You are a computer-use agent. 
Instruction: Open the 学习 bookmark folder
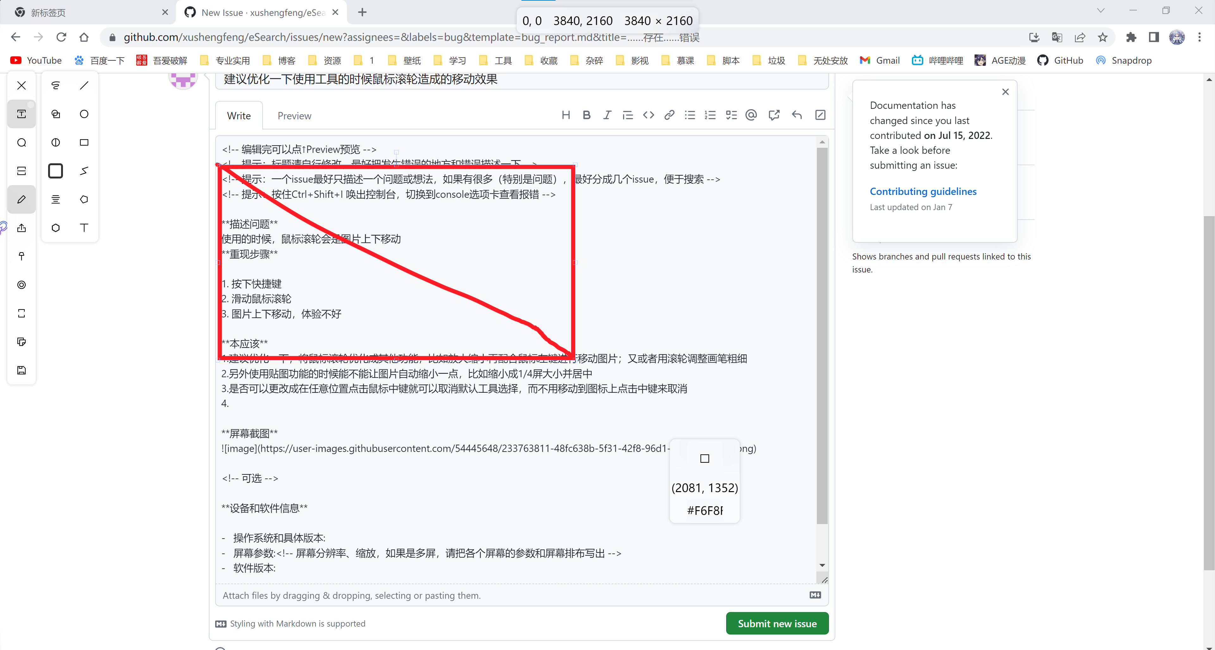[x=450, y=60]
